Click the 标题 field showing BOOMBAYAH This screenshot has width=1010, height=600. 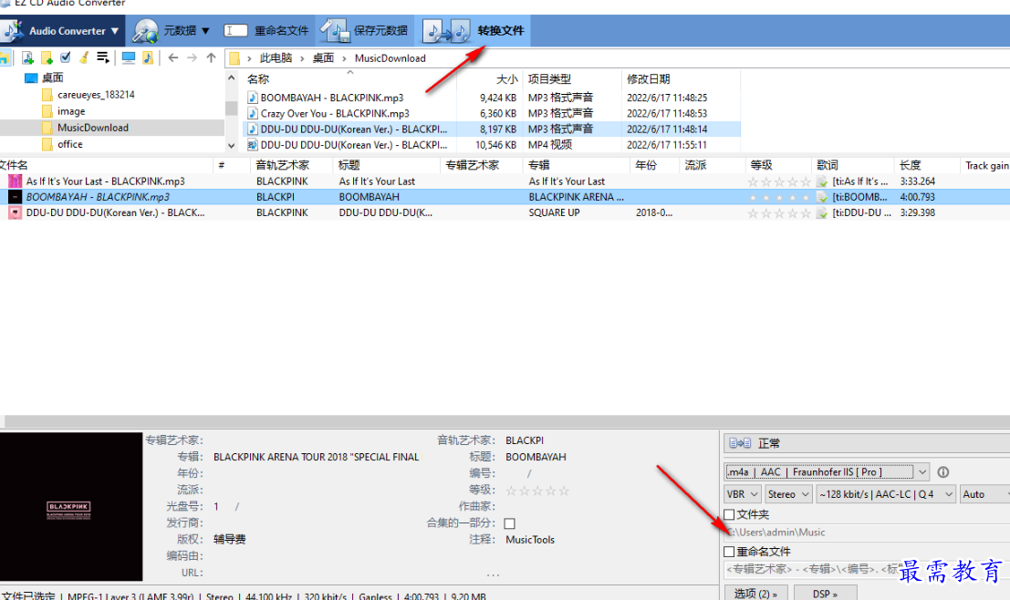point(536,457)
